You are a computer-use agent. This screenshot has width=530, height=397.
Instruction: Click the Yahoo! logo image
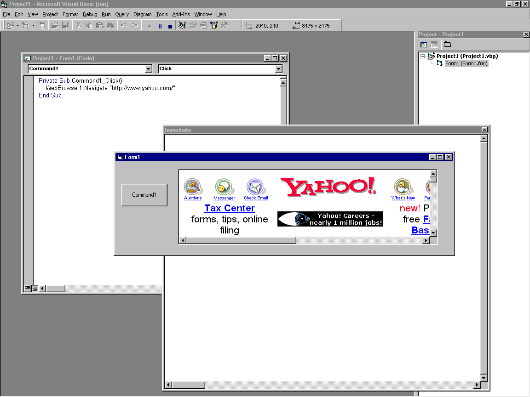point(328,187)
